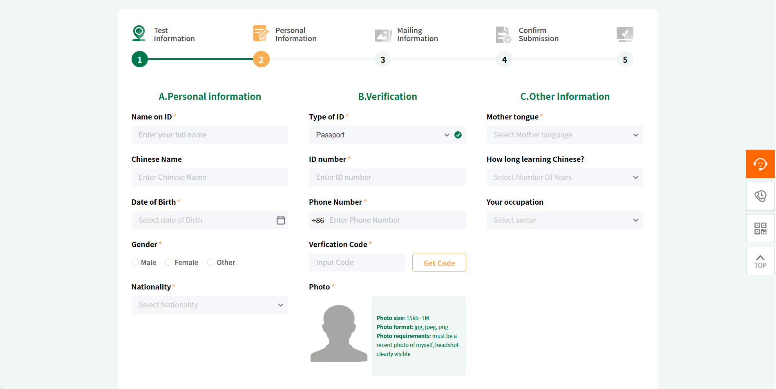
Task: Select the Other gender radio button
Action: pos(211,262)
